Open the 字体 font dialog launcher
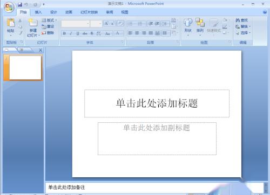The width and height of the screenshot is (270, 195). click(123, 42)
